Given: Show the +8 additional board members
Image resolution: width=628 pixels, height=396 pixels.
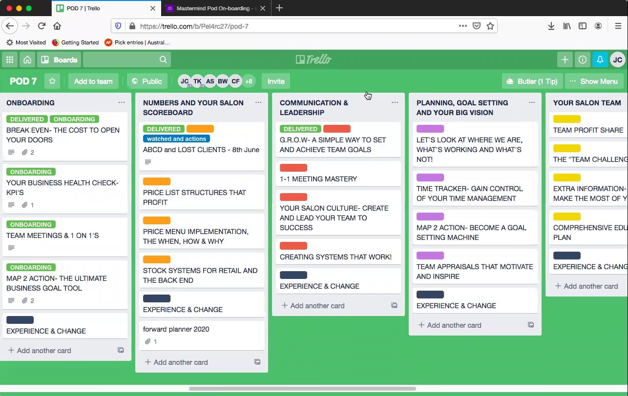Looking at the screenshot, I should click(249, 81).
